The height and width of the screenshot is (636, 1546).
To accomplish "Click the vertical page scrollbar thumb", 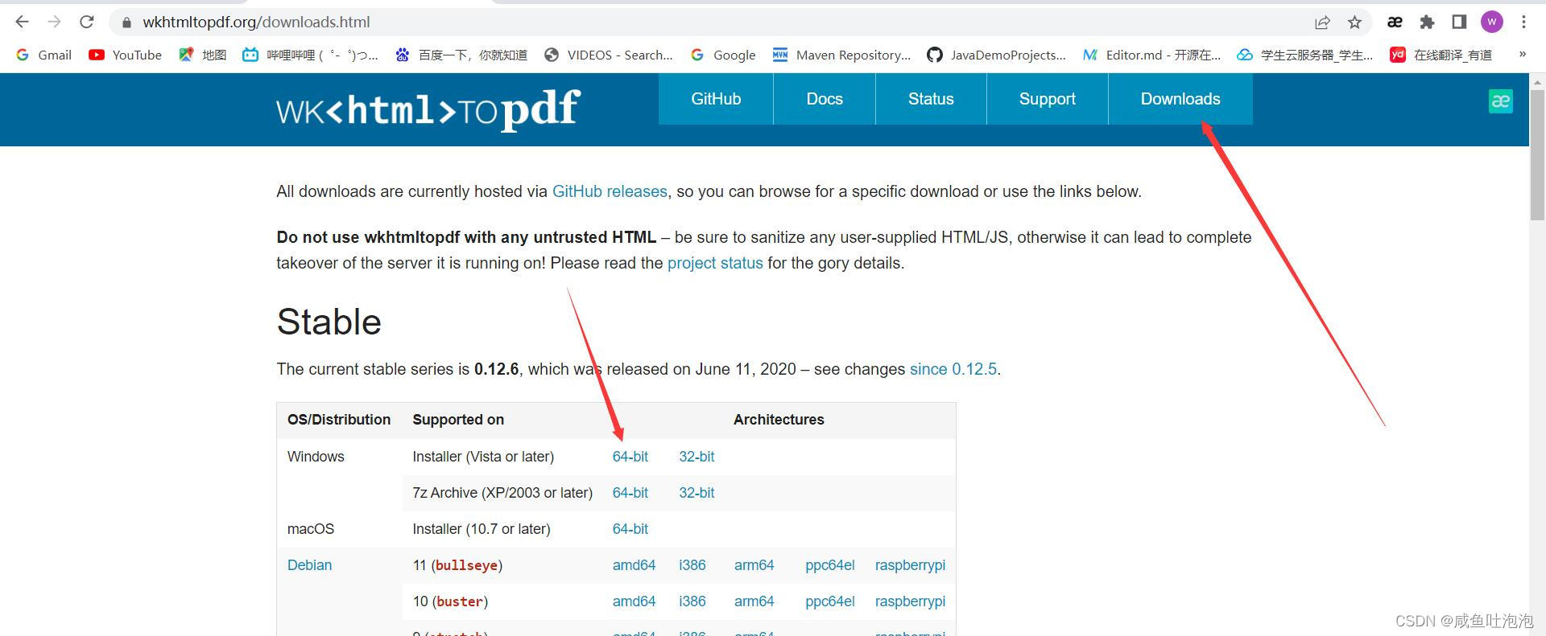I will (1537, 154).
